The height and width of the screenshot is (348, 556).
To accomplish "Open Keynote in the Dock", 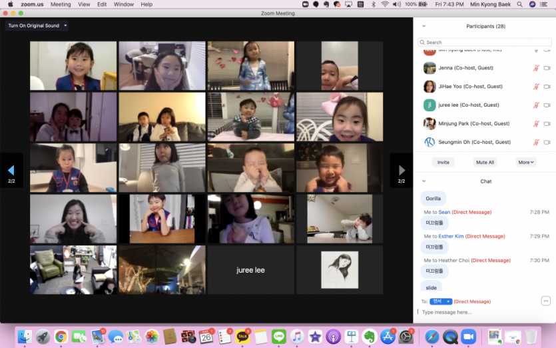I will tap(352, 336).
